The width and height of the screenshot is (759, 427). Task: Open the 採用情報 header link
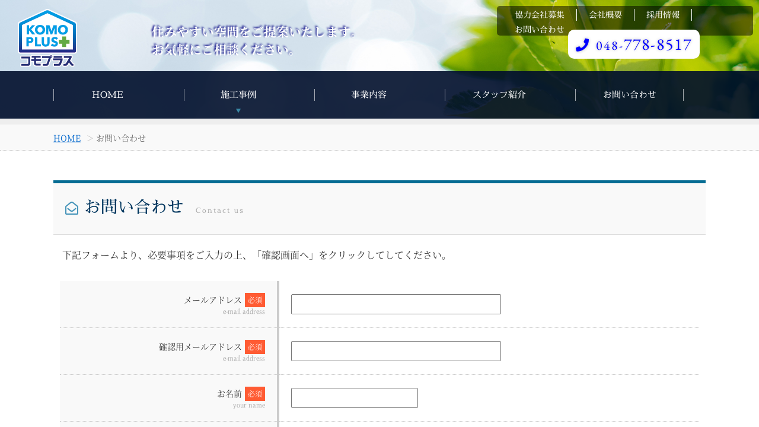663,15
